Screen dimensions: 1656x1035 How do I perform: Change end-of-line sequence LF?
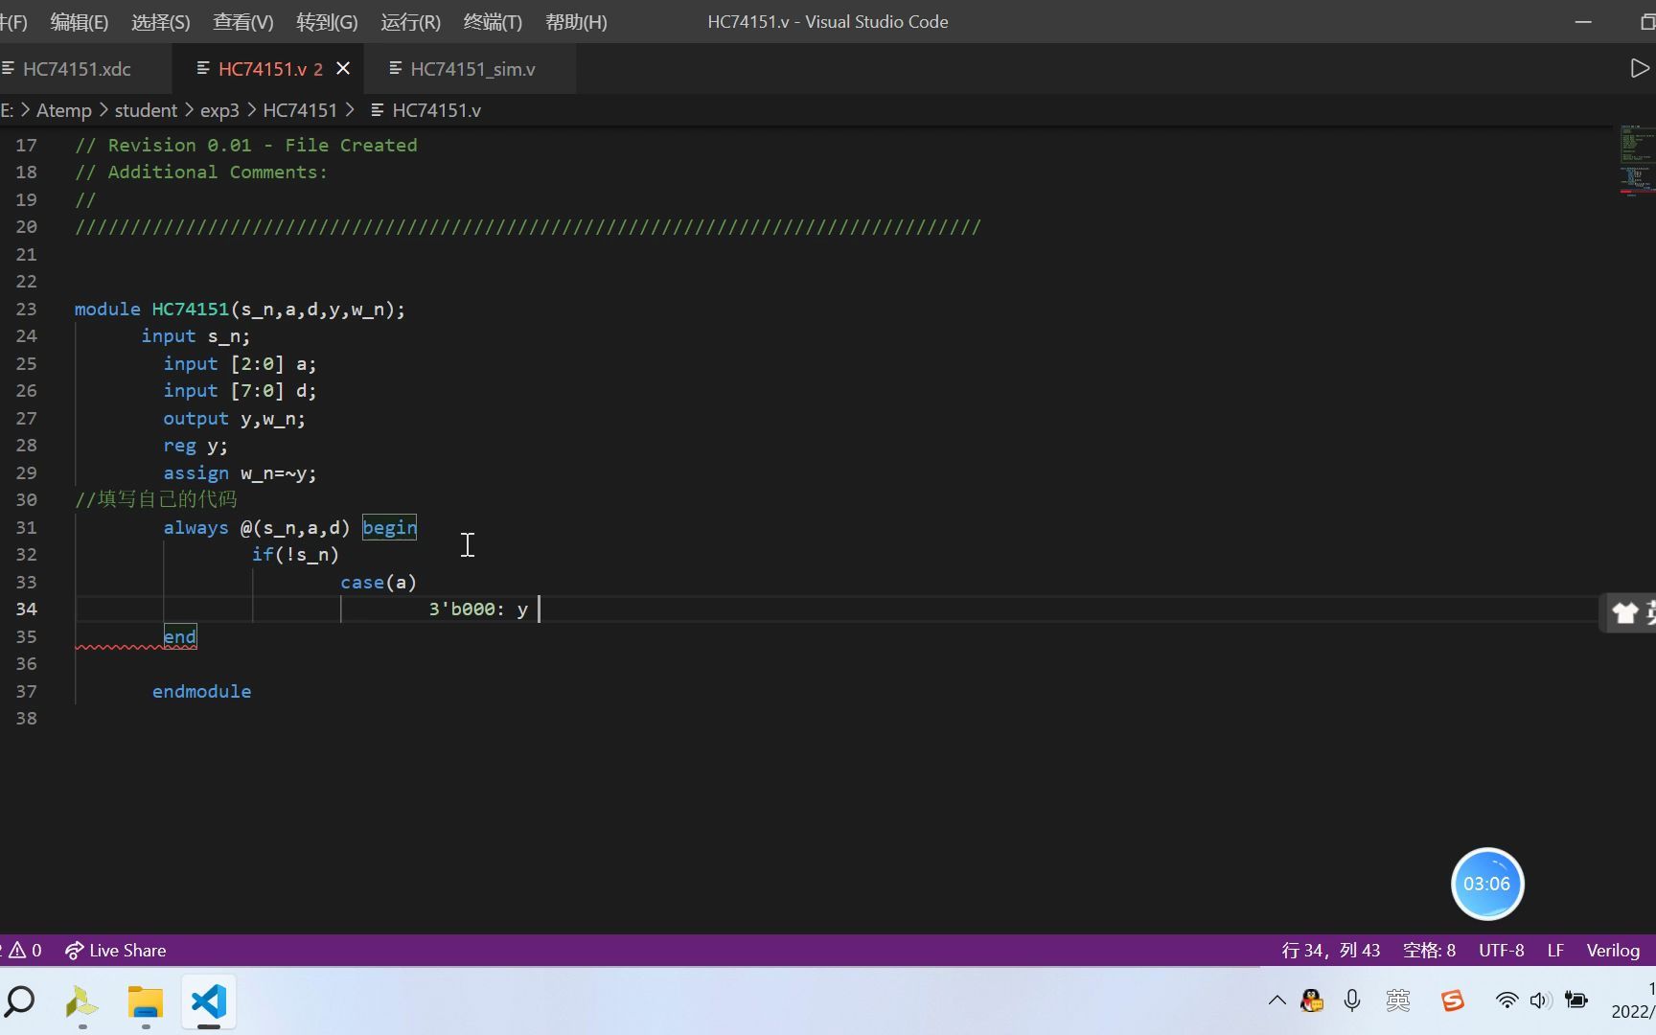(x=1555, y=951)
